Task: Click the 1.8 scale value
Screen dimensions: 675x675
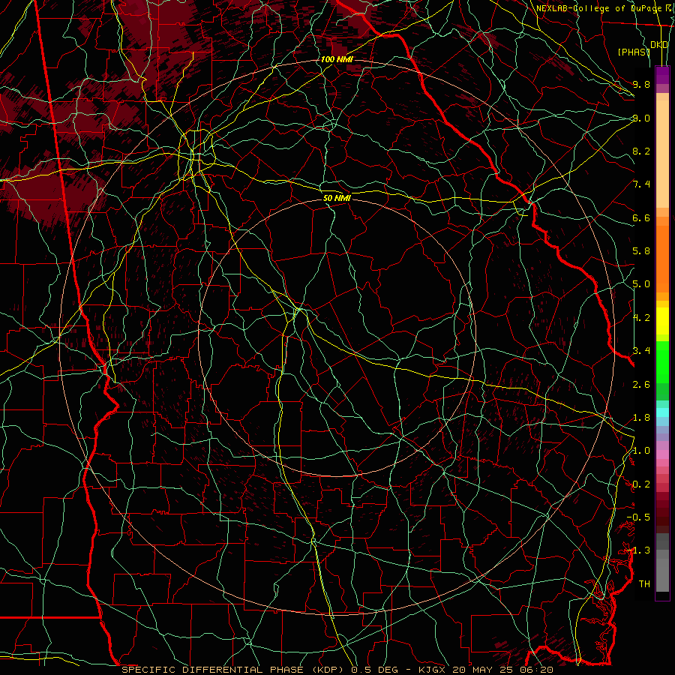Action: pyautogui.click(x=641, y=418)
